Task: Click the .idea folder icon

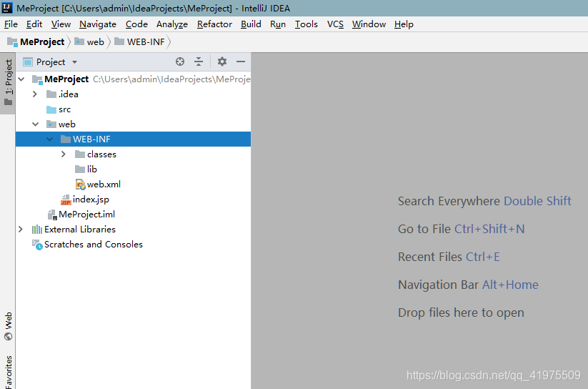Action: click(x=51, y=94)
